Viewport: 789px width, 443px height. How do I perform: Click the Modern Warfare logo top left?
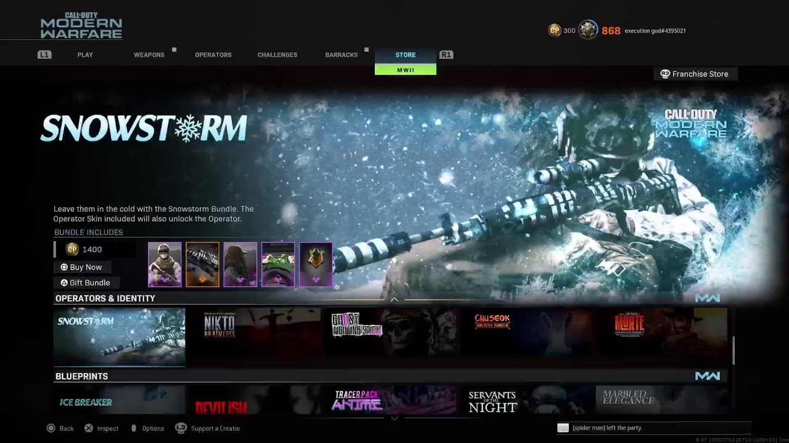(x=81, y=25)
